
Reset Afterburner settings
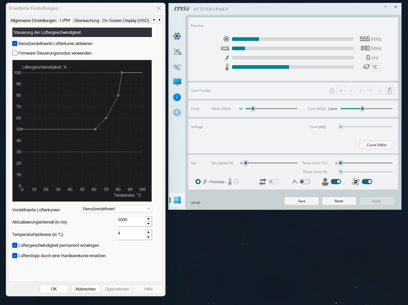click(339, 201)
